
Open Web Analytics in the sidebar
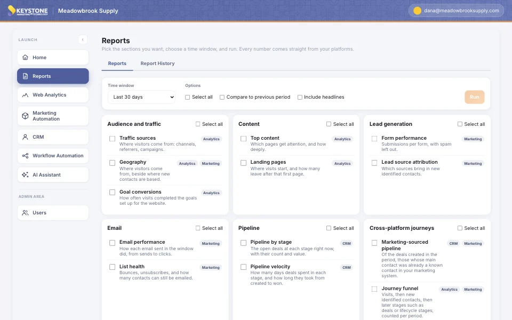click(x=53, y=95)
